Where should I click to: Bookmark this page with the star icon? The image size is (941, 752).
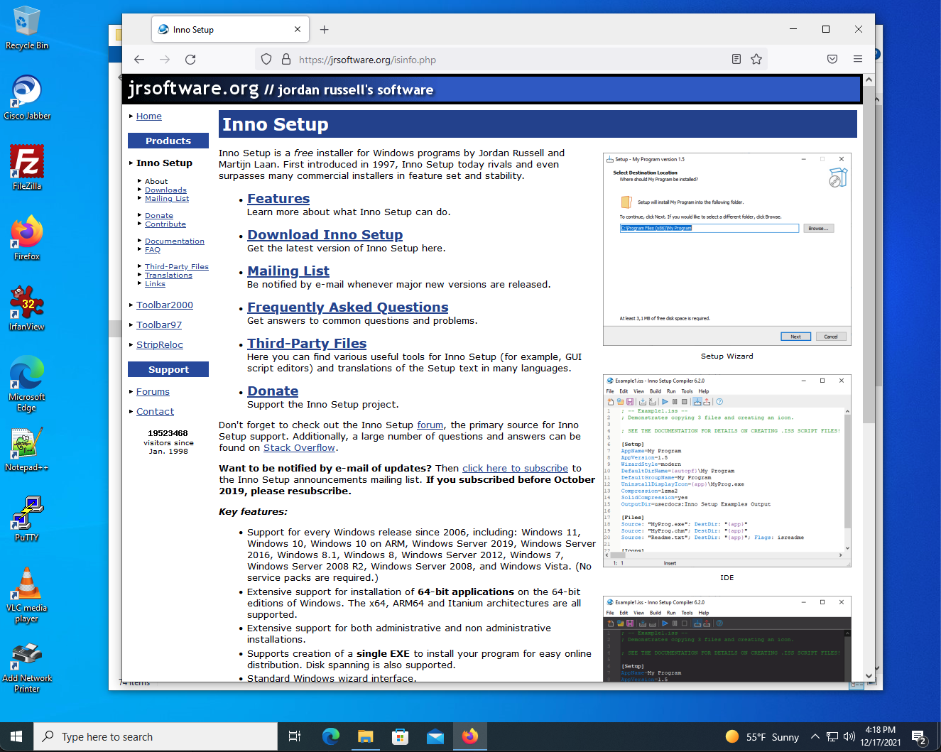pos(756,60)
